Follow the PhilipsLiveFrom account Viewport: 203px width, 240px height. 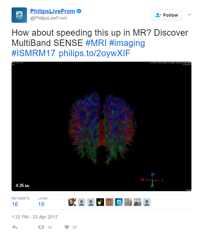[x=166, y=15]
